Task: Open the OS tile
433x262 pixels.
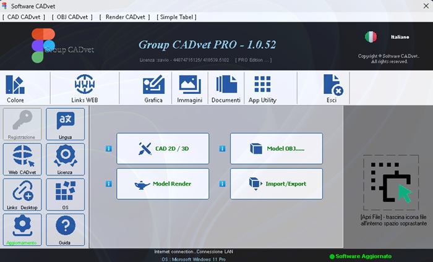Action: tap(65, 195)
